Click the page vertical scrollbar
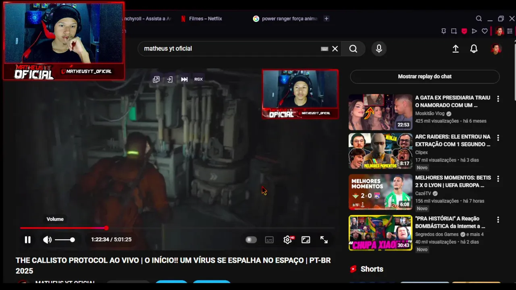 (514, 70)
